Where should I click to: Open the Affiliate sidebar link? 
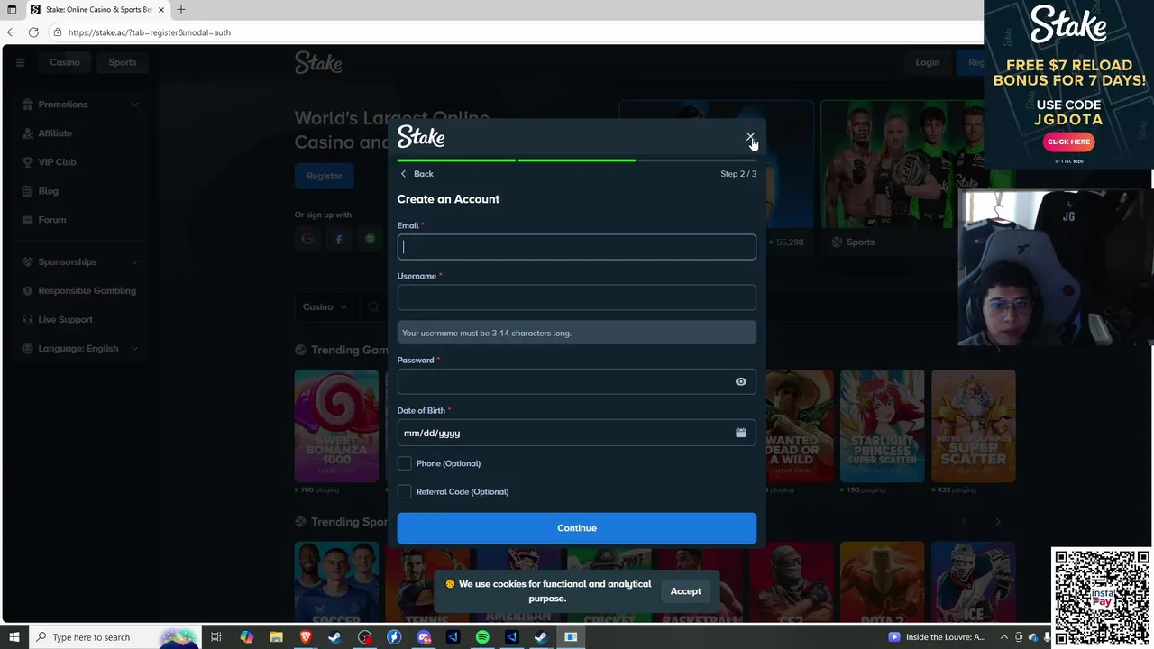(55, 133)
